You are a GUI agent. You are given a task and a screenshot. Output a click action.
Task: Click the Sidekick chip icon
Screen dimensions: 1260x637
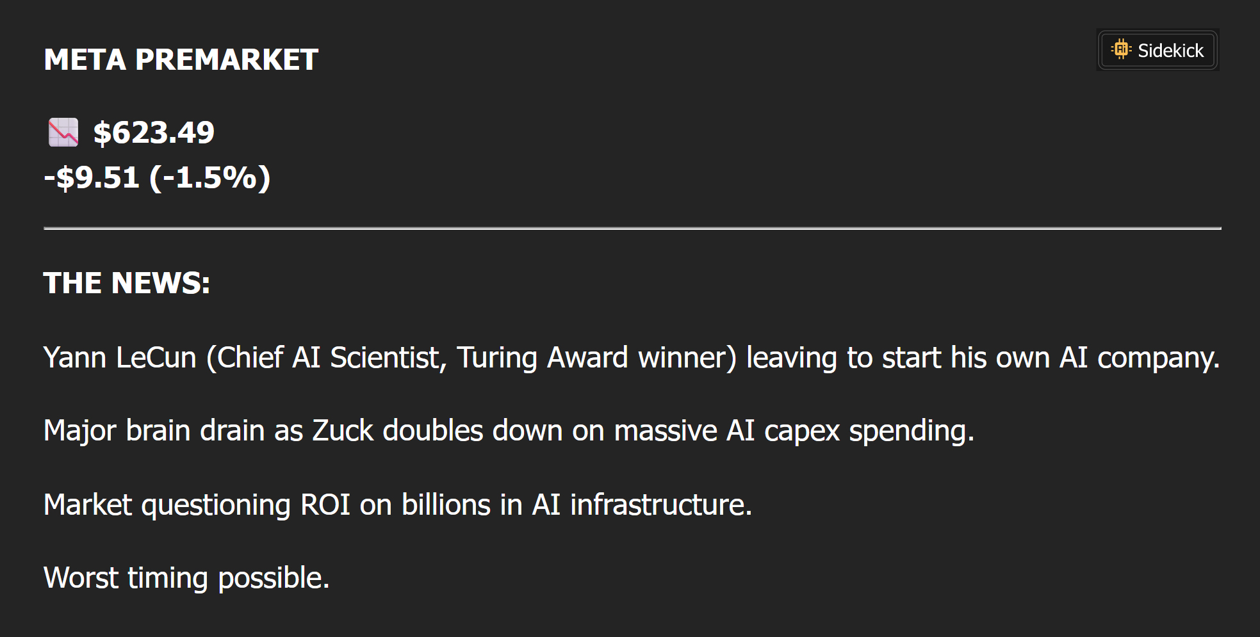1121,49
